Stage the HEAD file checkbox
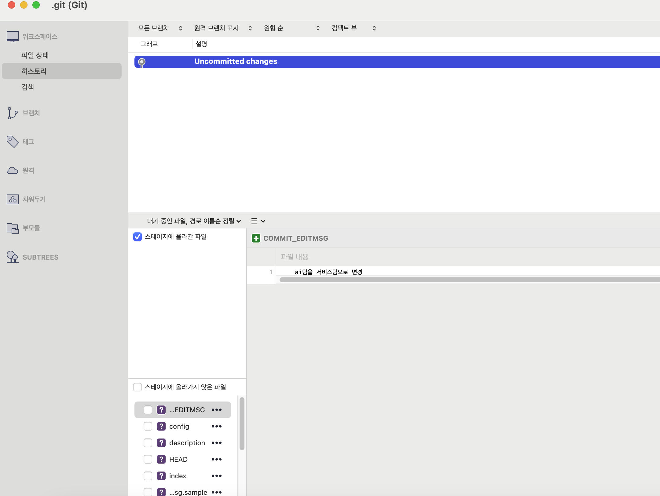The width and height of the screenshot is (660, 496). click(x=148, y=459)
